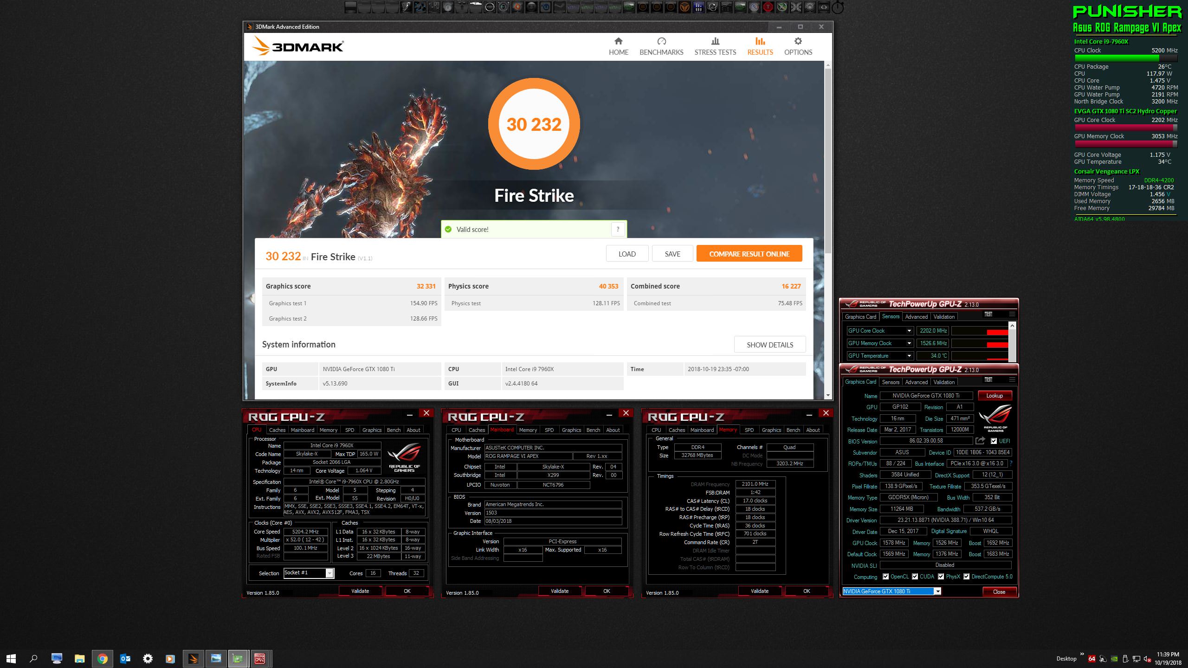Open the GPU selection dropdown in GPU-Z
Image resolution: width=1188 pixels, height=668 pixels.
937,591
